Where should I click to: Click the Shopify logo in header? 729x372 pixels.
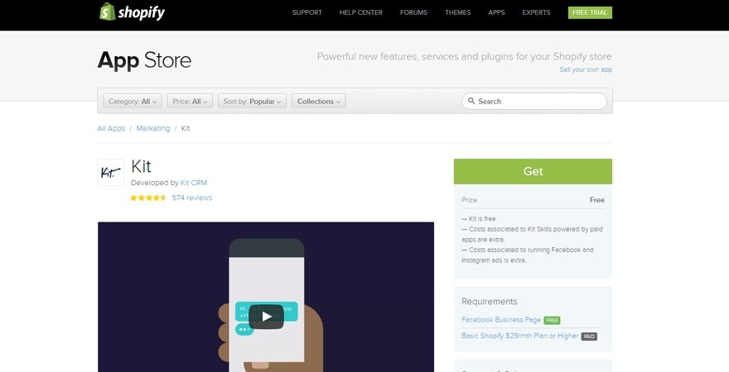pyautogui.click(x=131, y=12)
